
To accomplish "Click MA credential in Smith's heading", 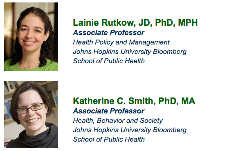I will tap(188, 101).
